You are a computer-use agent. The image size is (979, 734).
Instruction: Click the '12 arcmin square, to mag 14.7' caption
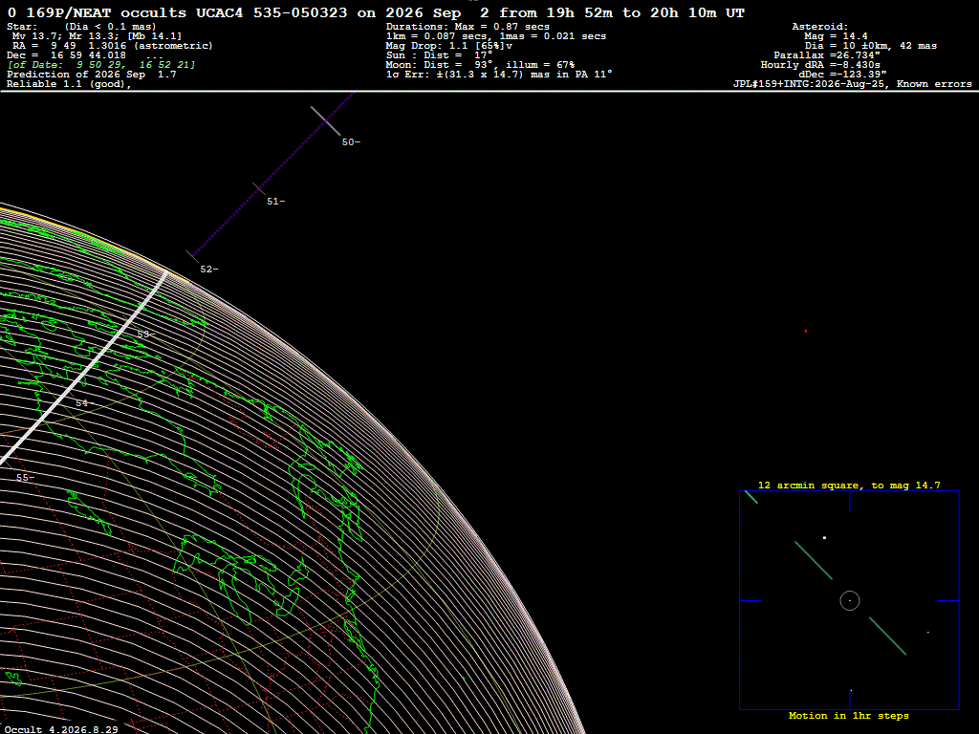pos(849,485)
